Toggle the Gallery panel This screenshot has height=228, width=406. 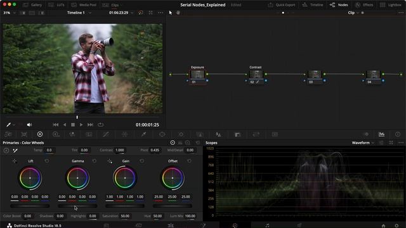click(x=32, y=5)
